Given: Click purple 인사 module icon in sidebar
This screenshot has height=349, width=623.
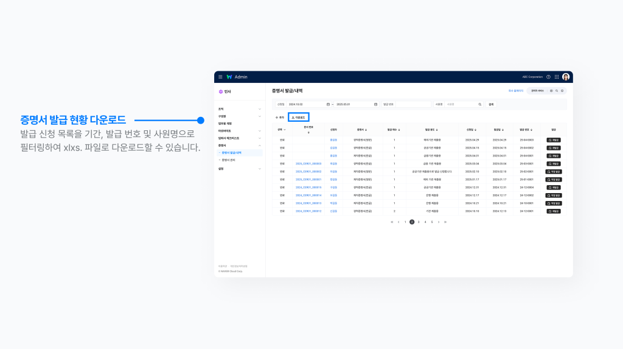Looking at the screenshot, I should 220,91.
